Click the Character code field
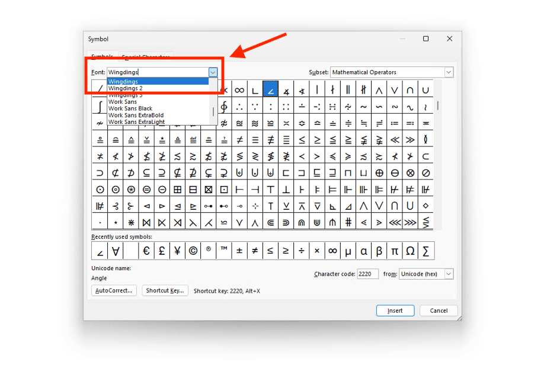 tap(367, 274)
